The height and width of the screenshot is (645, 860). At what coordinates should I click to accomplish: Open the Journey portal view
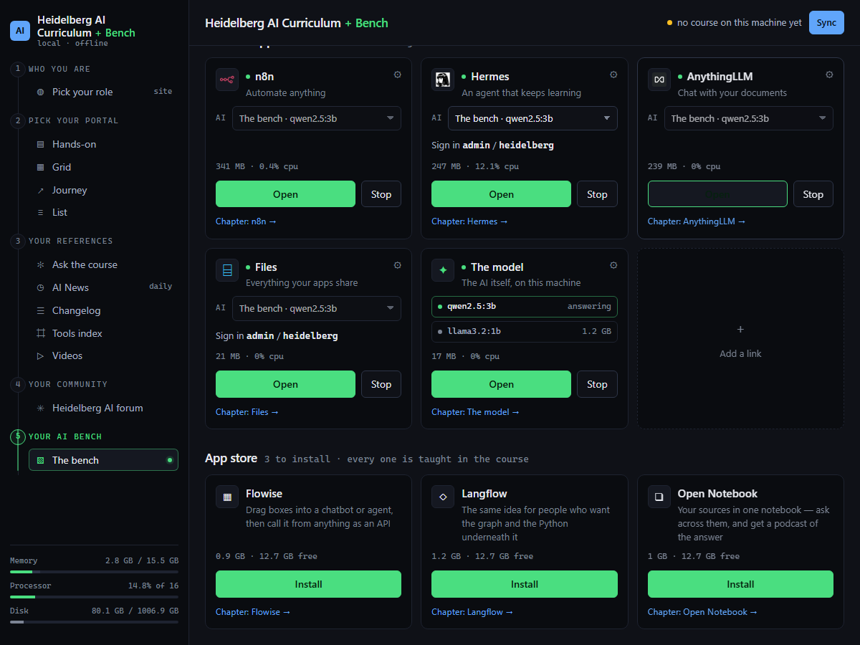(x=103, y=190)
